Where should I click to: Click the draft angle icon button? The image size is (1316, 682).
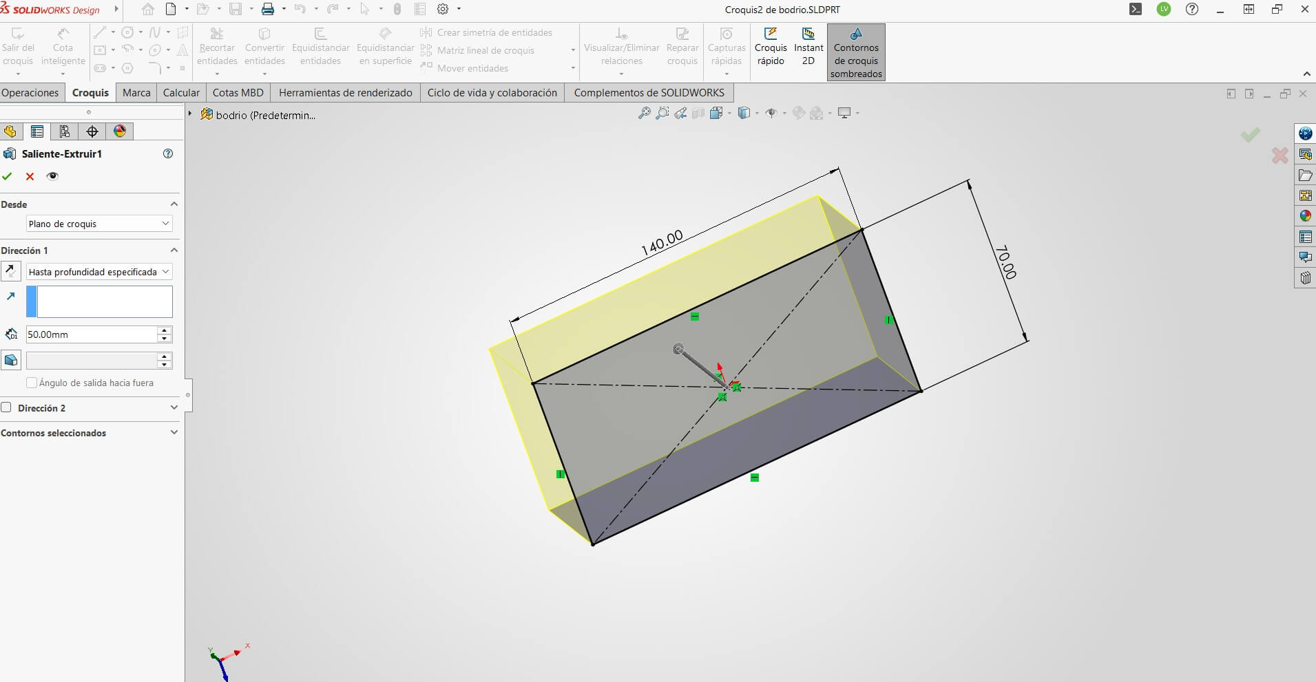pyautogui.click(x=11, y=360)
